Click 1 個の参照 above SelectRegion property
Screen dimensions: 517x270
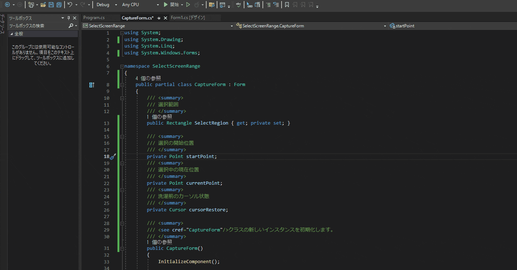(x=159, y=117)
